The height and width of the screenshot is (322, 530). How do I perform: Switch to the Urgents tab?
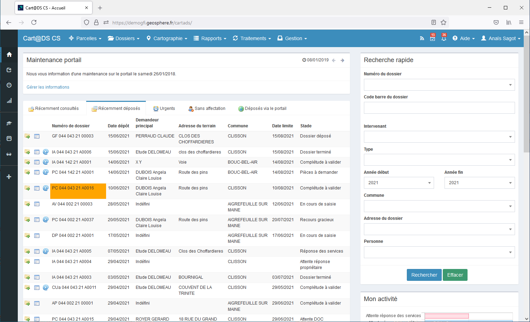point(164,108)
